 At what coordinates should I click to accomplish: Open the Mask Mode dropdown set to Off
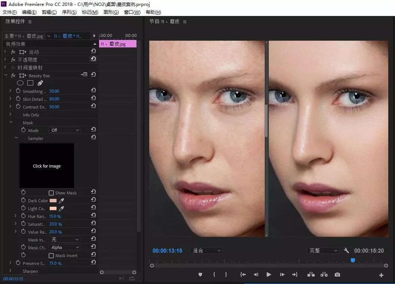click(x=65, y=130)
